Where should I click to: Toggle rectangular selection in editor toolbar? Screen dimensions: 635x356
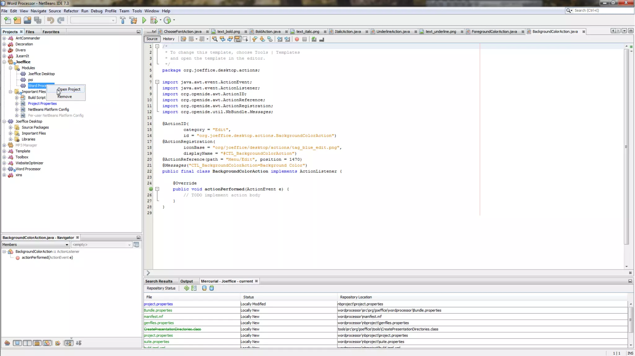click(245, 39)
